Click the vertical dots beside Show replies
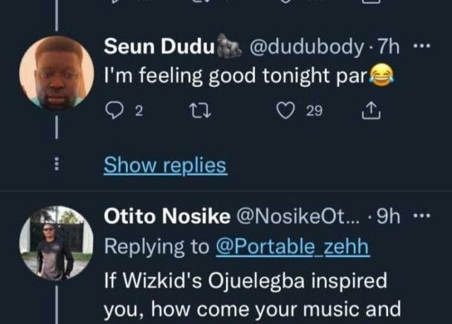This screenshot has height=324, width=452. point(56,164)
